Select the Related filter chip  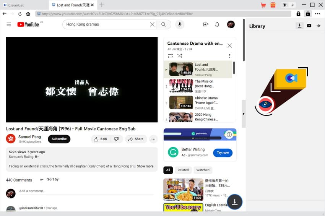tap(183, 170)
